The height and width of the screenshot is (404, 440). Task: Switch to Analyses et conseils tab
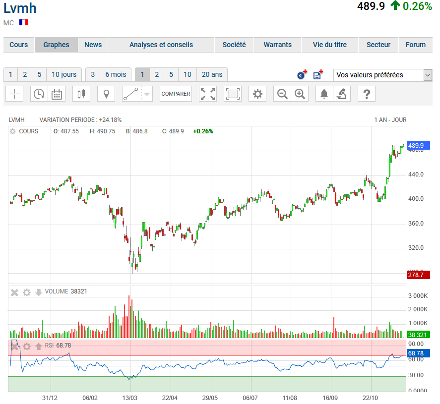point(161,45)
